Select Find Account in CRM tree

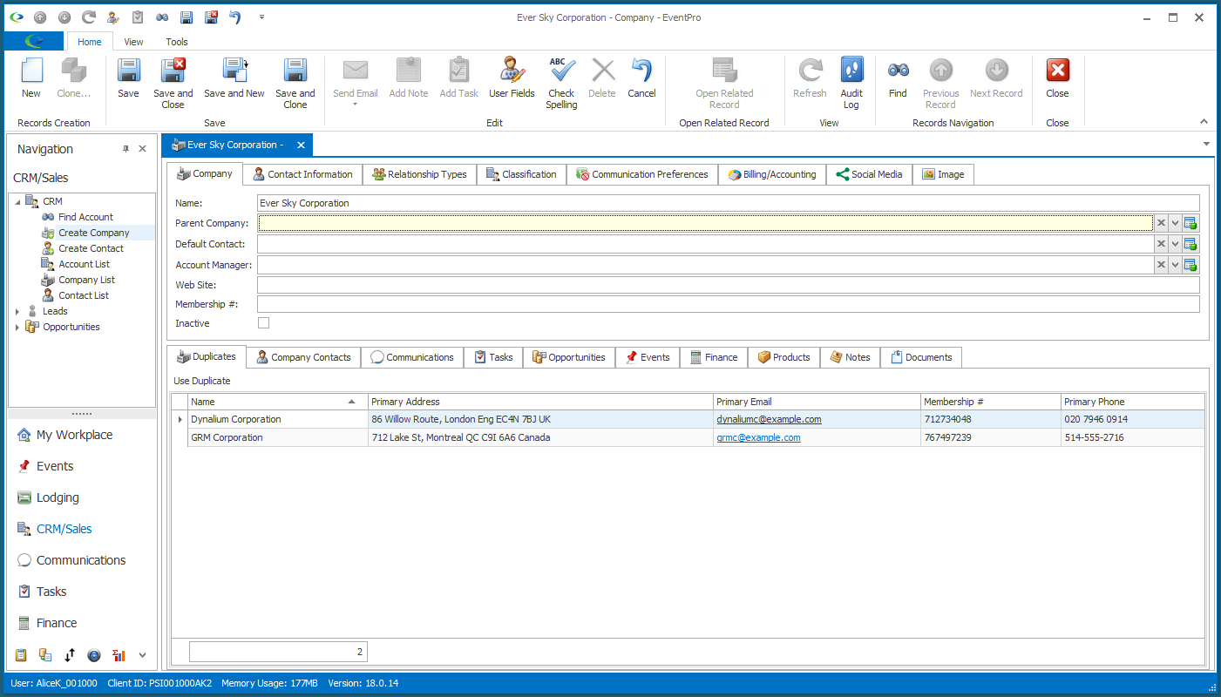85,217
